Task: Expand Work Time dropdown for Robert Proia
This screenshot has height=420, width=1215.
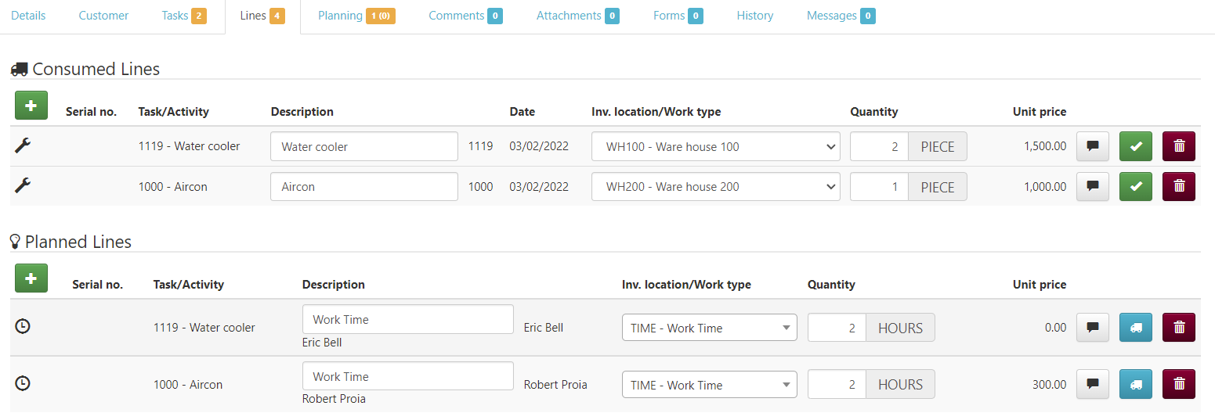Action: [709, 385]
